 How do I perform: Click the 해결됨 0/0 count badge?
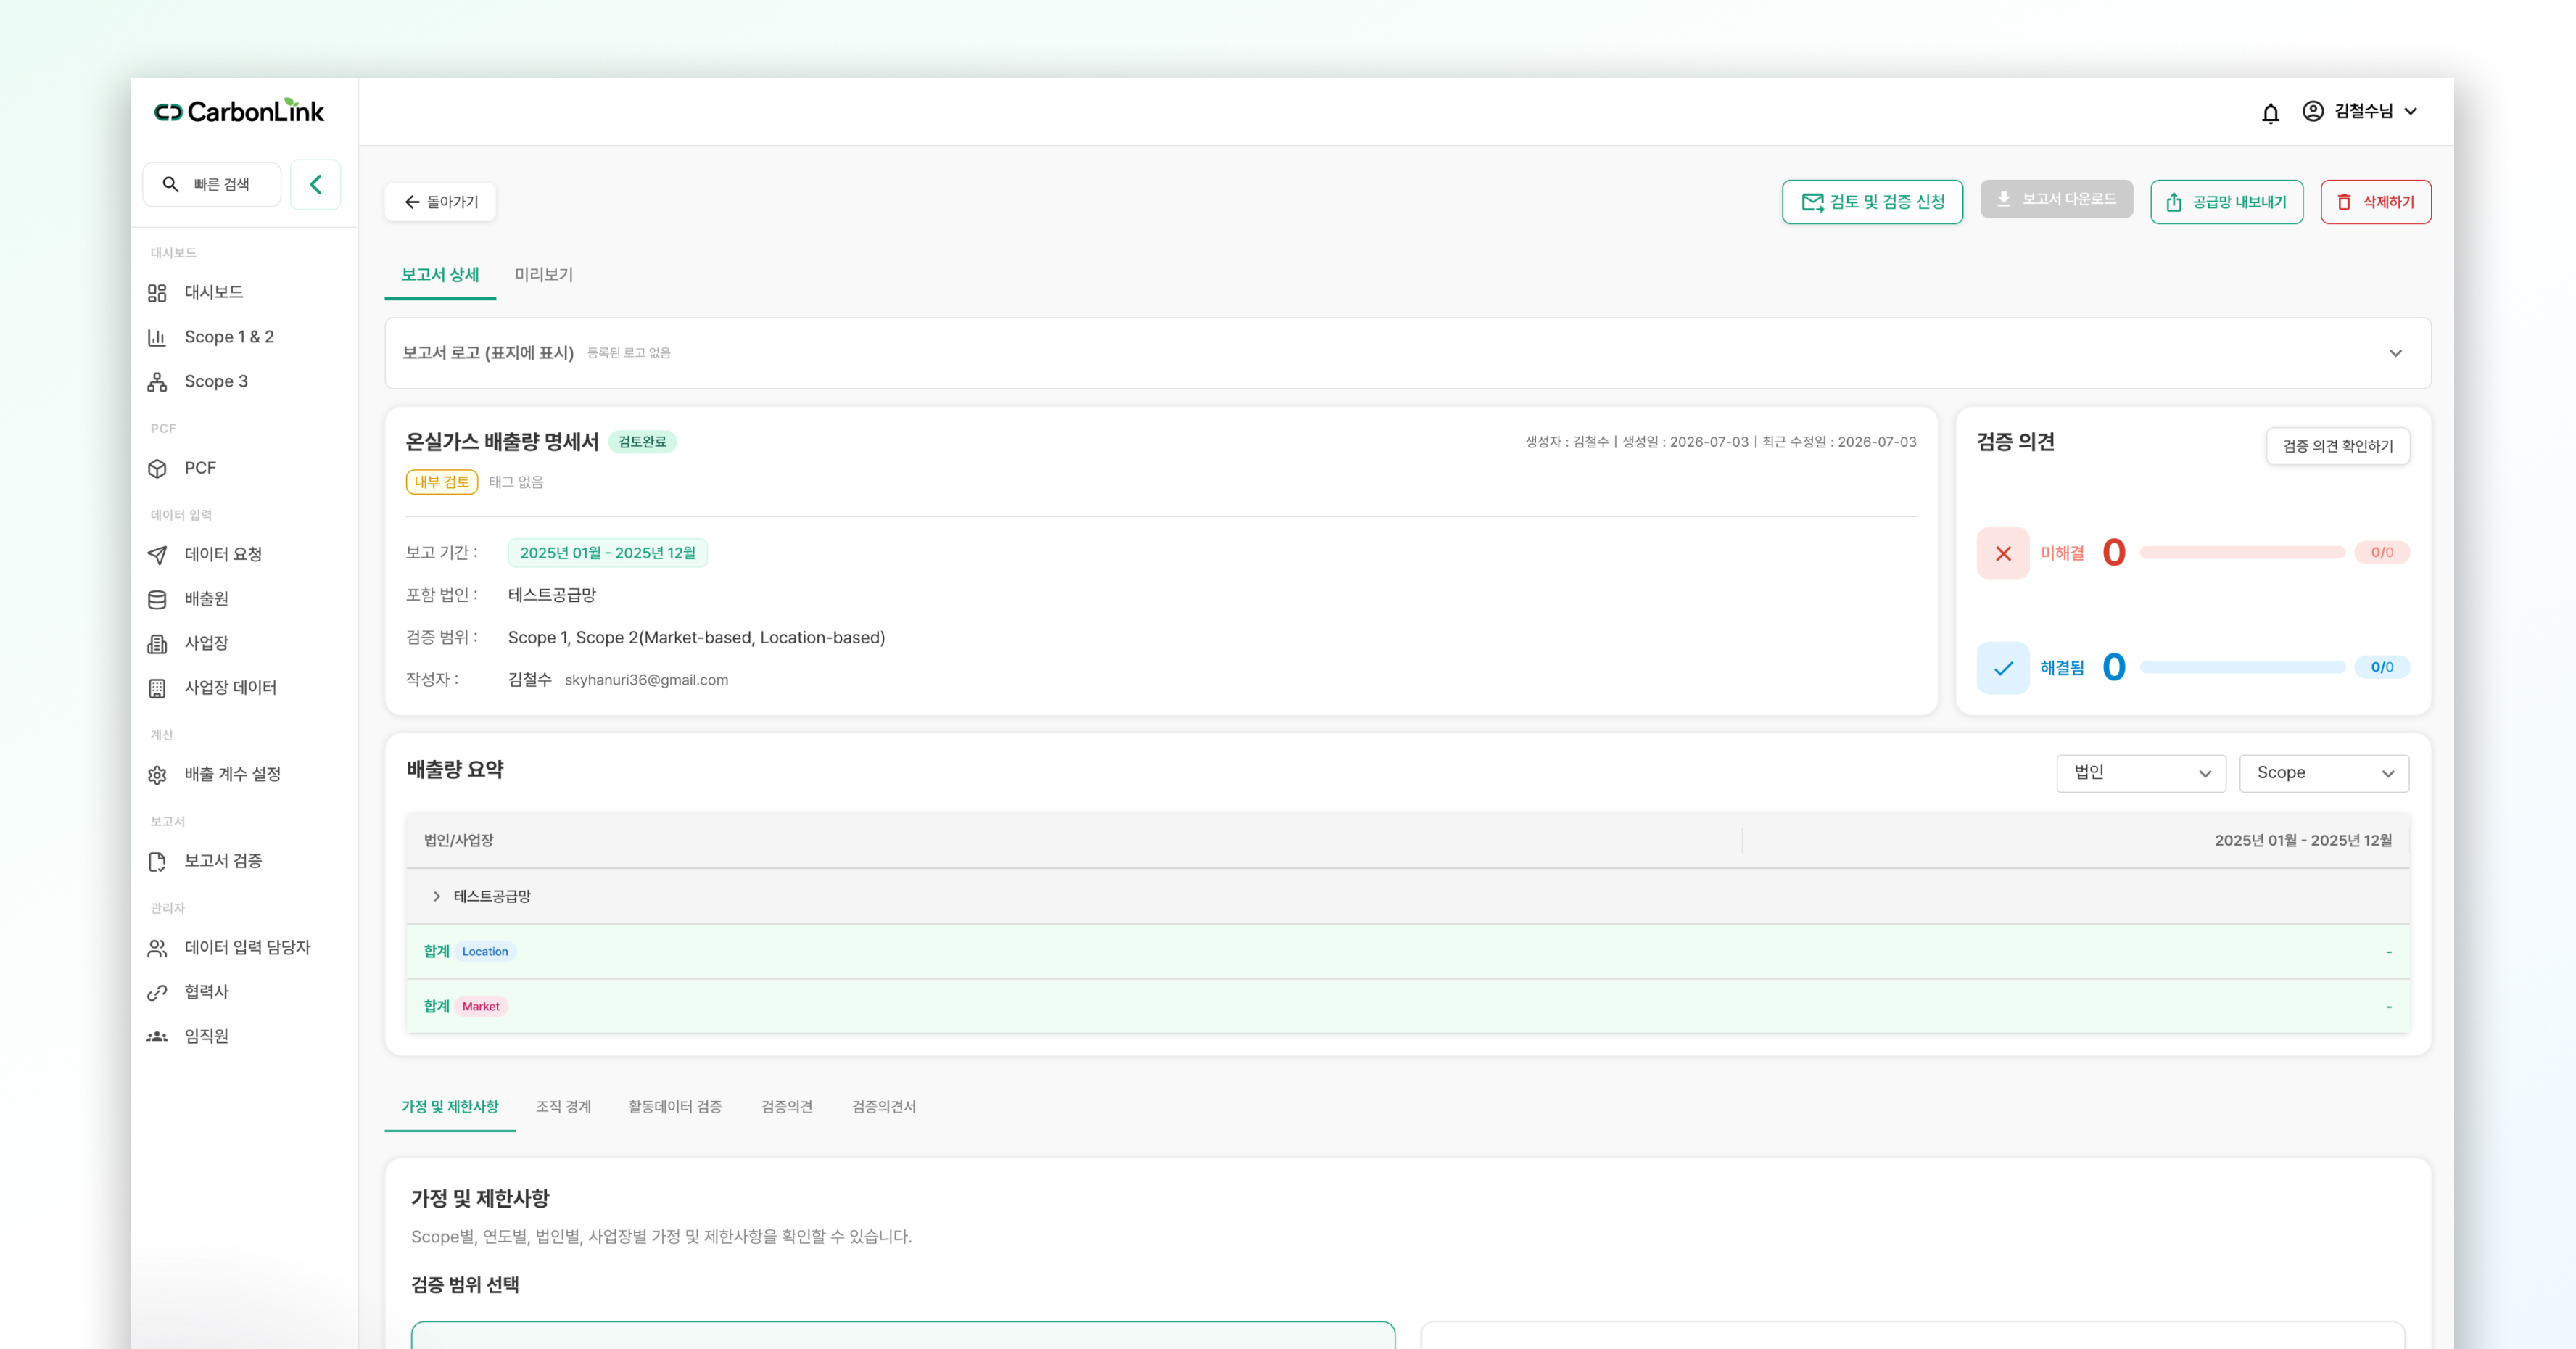click(x=2382, y=668)
